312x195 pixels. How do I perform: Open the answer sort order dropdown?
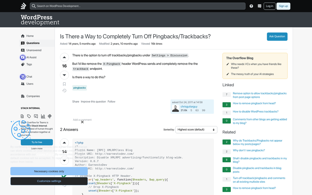click(x=196, y=129)
